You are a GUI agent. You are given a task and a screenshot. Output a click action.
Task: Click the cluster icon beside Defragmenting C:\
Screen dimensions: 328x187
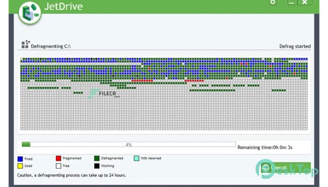click(25, 45)
